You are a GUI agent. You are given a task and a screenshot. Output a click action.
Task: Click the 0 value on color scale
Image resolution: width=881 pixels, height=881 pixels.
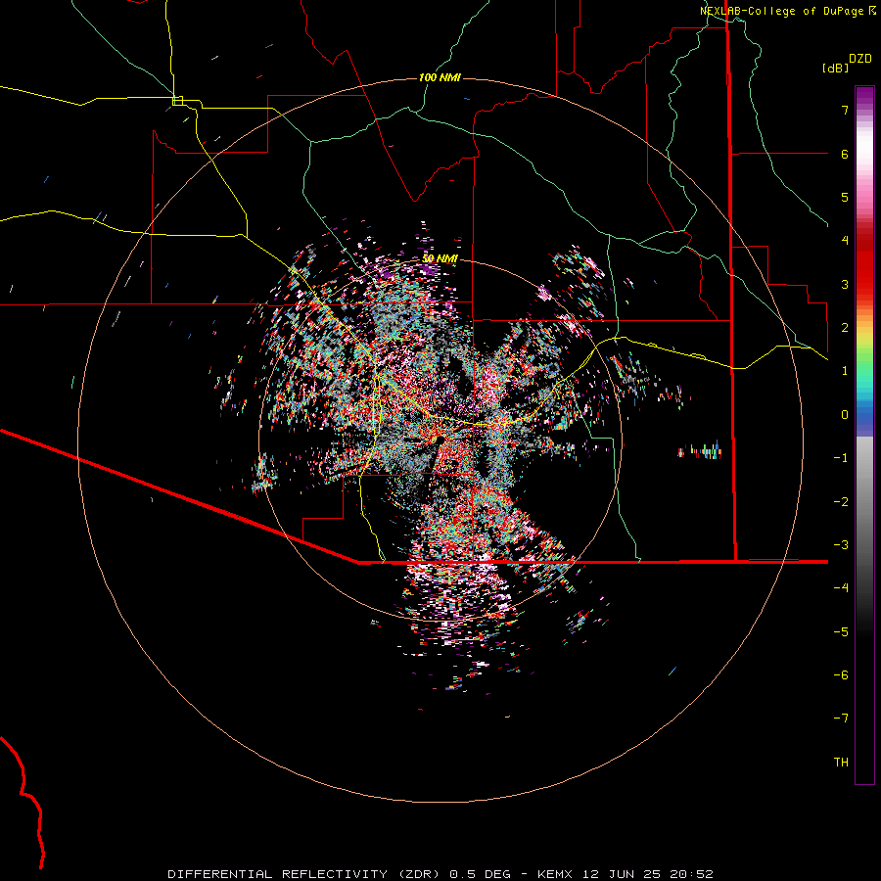845,415
